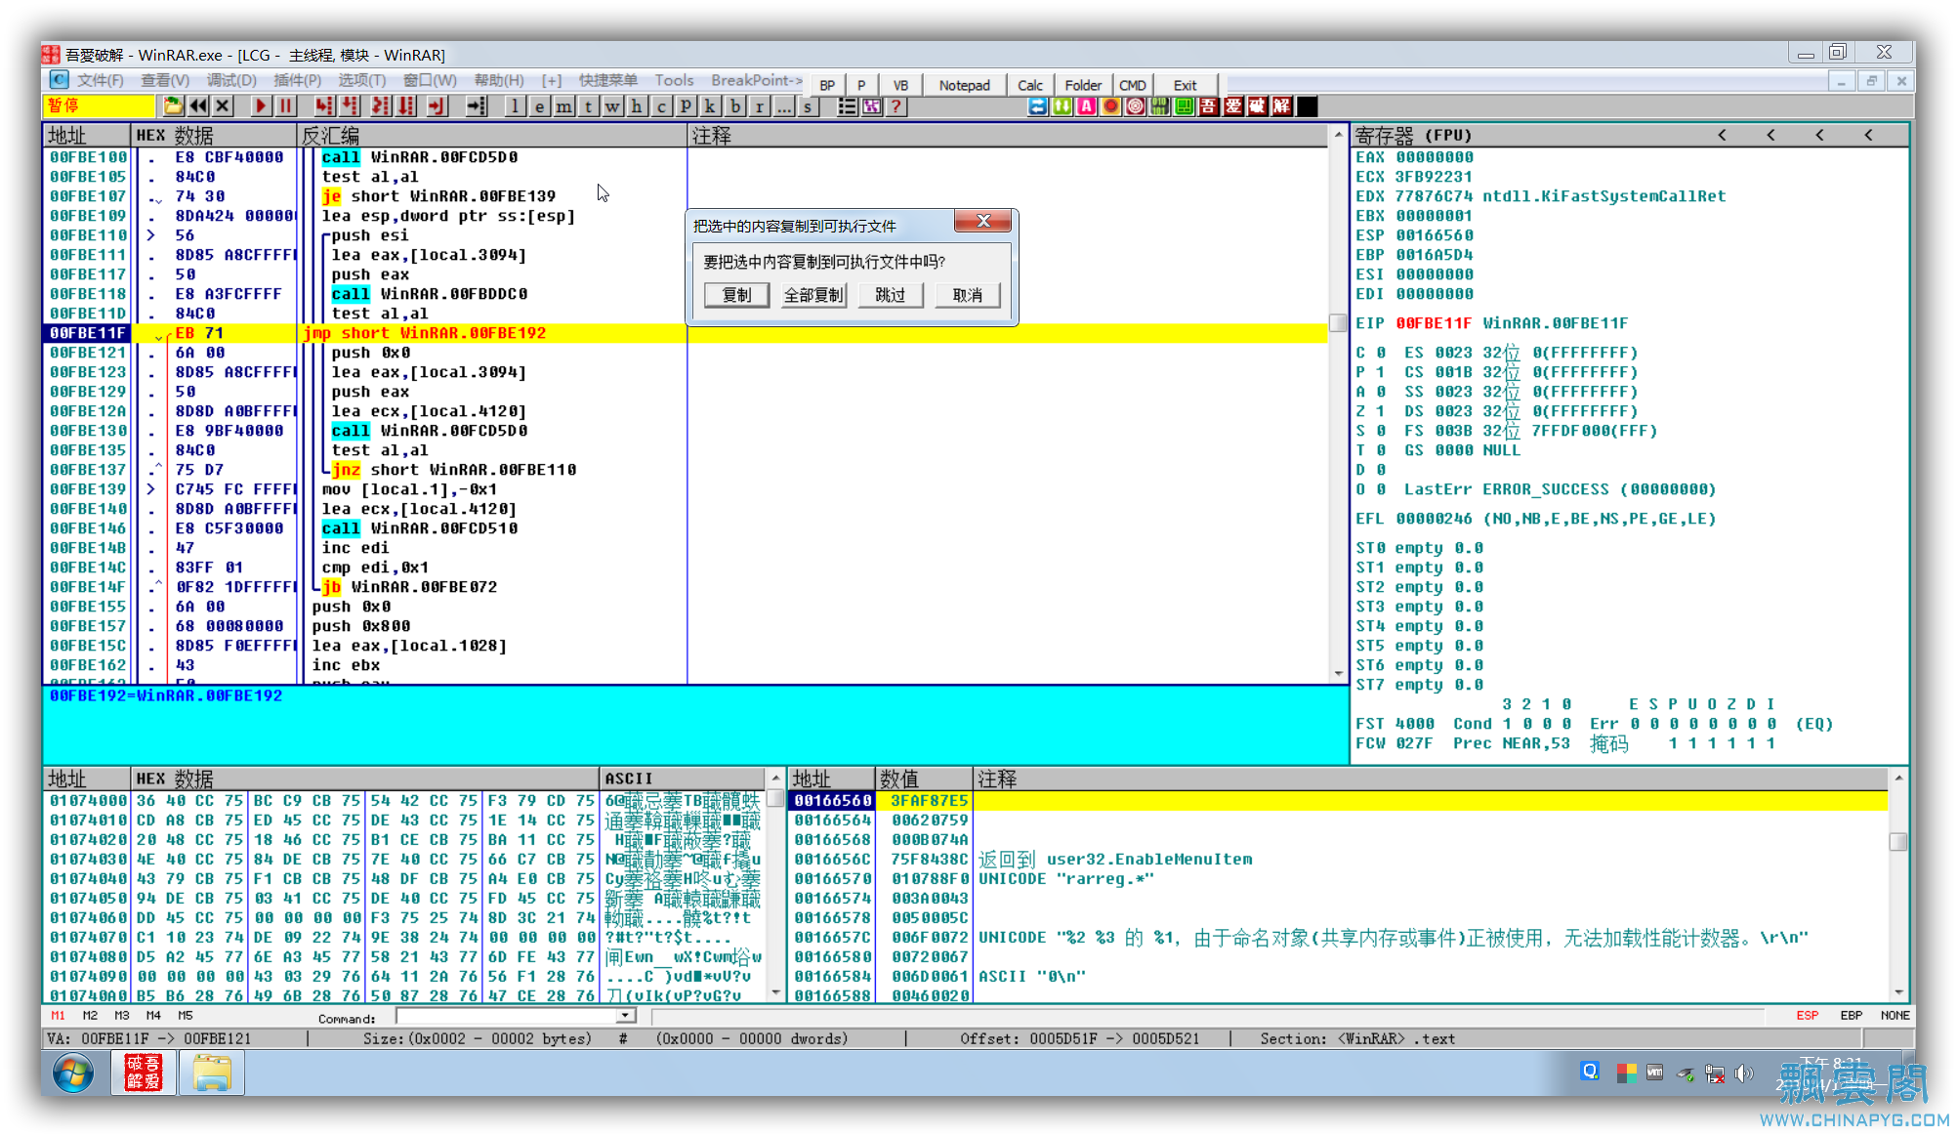Expand the Command input dropdown arrow
This screenshot has height=1137, width=1957.
pos(625,1017)
